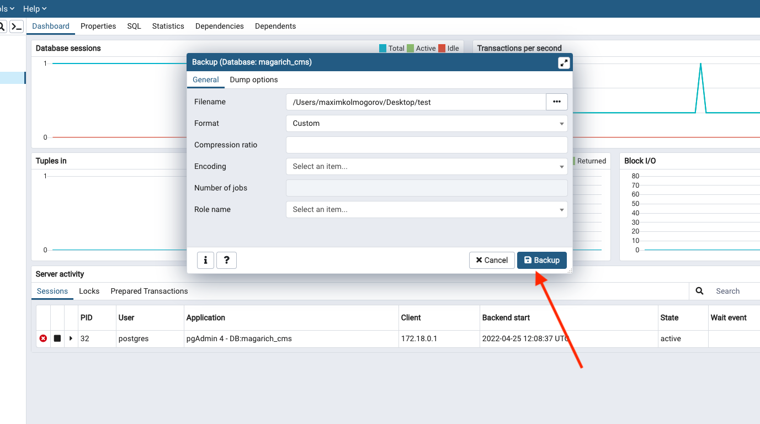Click the Active legend swatch in Database sessions
This screenshot has height=424, width=760.
[410, 48]
